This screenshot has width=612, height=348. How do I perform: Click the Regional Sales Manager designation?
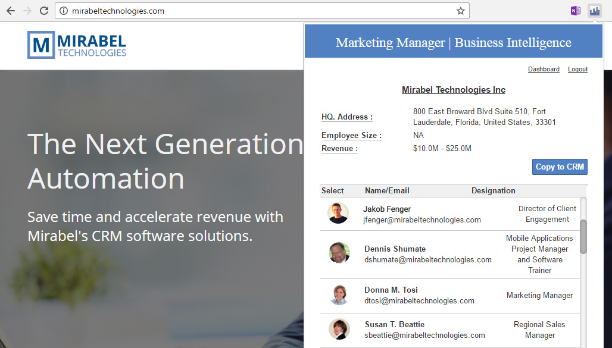click(539, 330)
